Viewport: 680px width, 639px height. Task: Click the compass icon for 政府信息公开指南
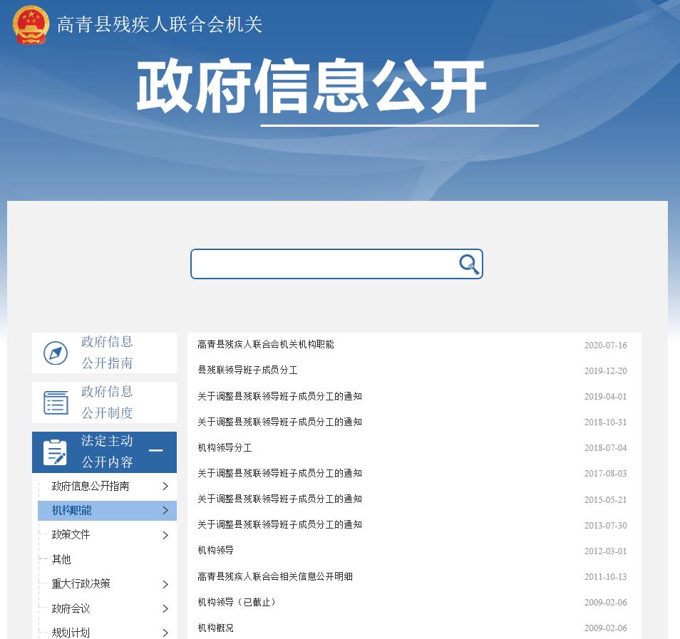[x=56, y=353]
